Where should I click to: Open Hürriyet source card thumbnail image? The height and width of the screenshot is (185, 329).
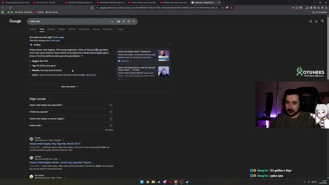[x=164, y=72]
